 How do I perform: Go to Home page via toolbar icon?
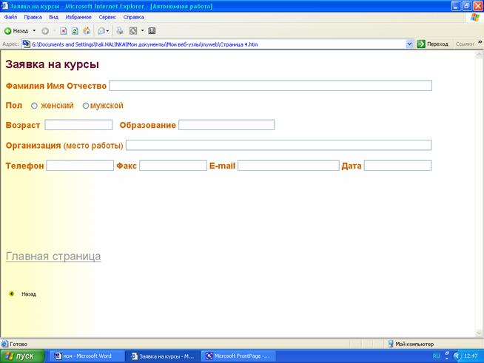point(87,31)
